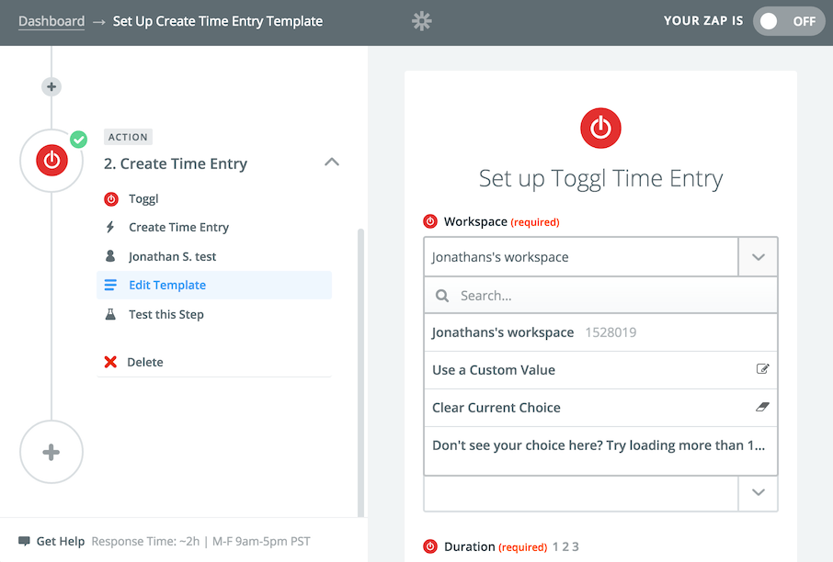
Task: Click Get Help at the bottom
Action: click(x=60, y=541)
